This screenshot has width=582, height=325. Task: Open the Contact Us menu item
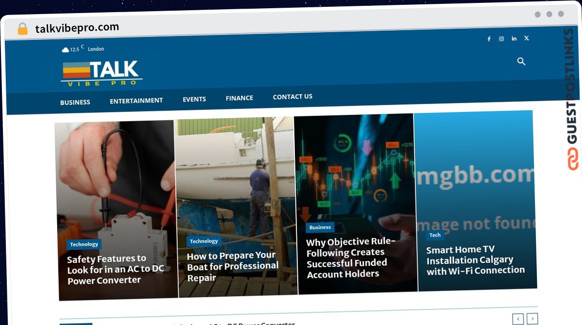[292, 97]
